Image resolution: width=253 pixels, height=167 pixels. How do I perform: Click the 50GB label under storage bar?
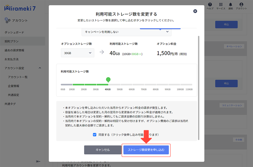(120, 89)
